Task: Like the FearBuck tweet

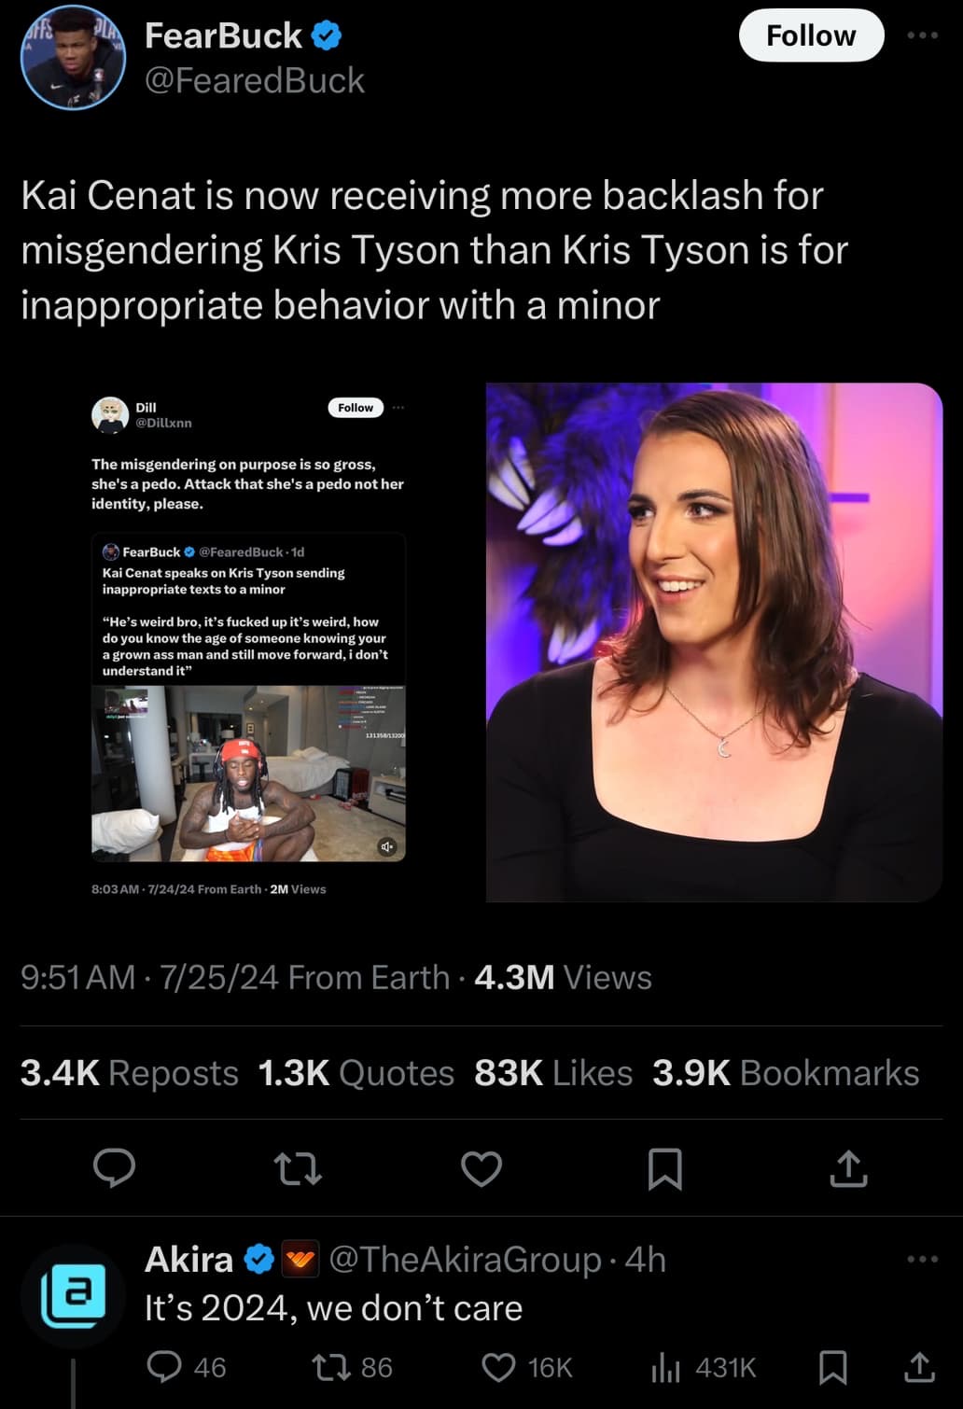Action: coord(481,1168)
